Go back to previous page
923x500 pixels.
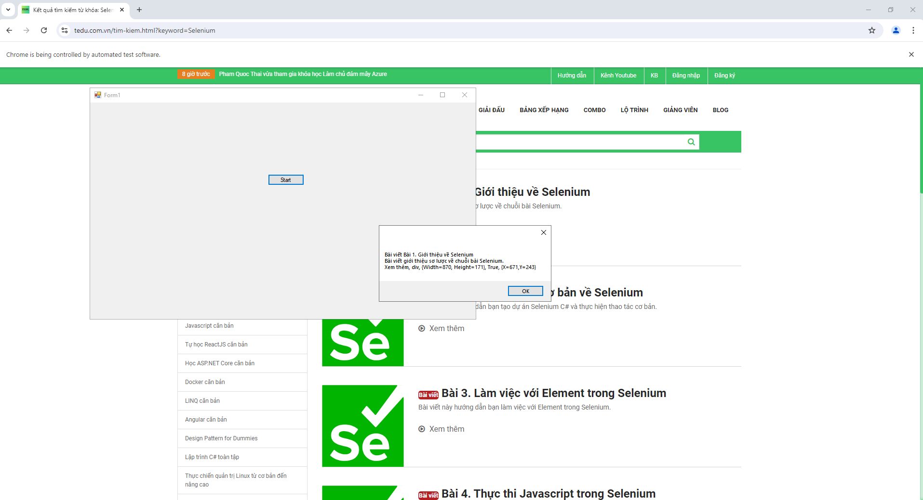(x=9, y=30)
